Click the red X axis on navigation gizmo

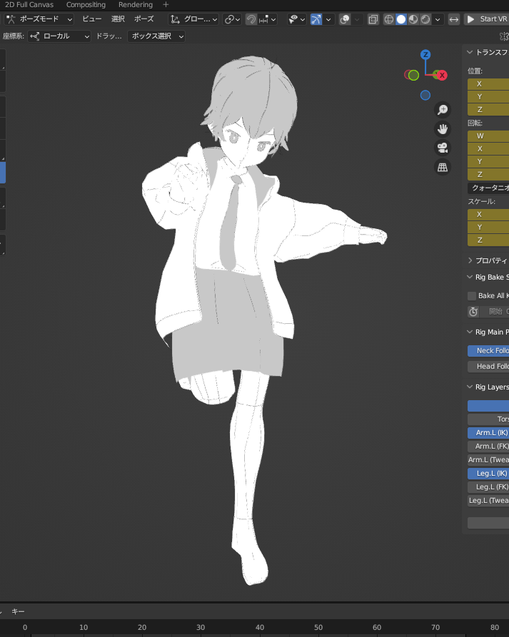tap(442, 75)
